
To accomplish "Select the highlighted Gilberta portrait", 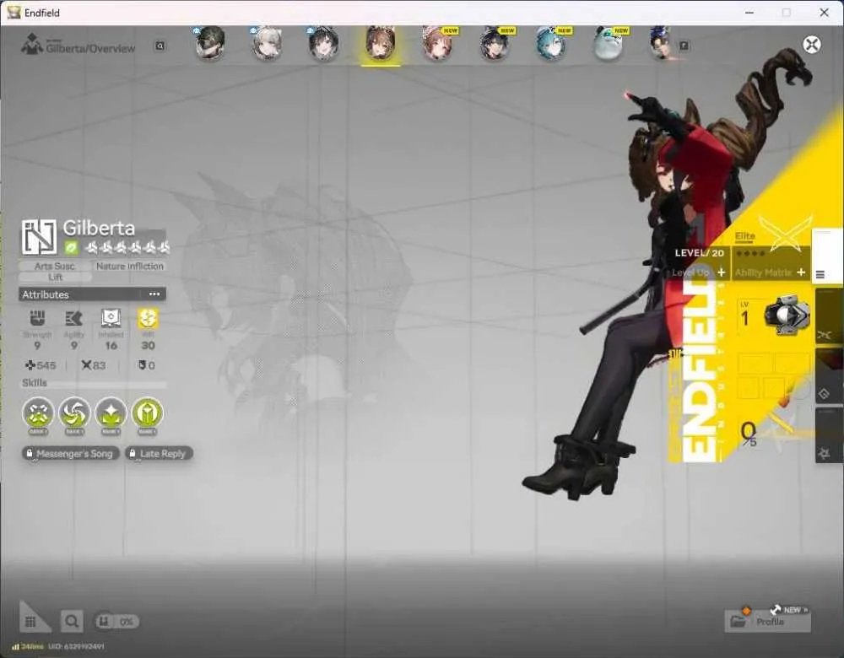I will pyautogui.click(x=381, y=43).
